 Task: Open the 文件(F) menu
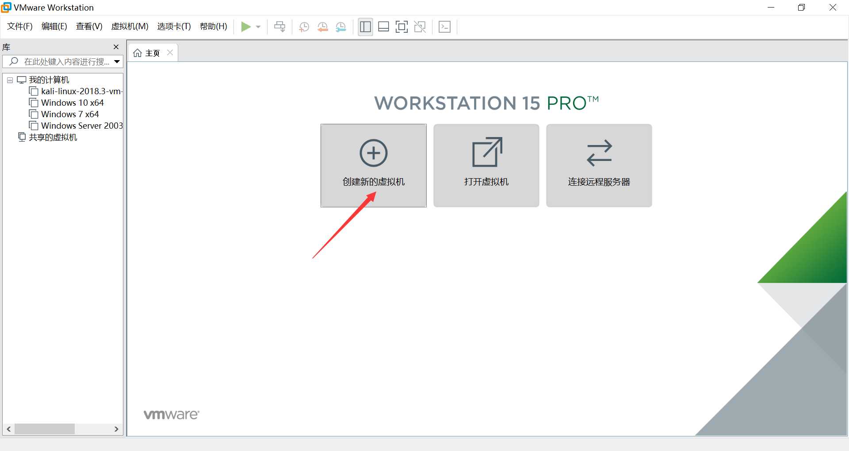click(x=20, y=27)
